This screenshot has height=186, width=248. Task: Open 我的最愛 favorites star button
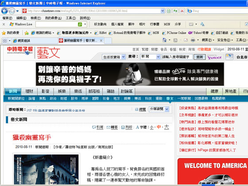pos(11,33)
